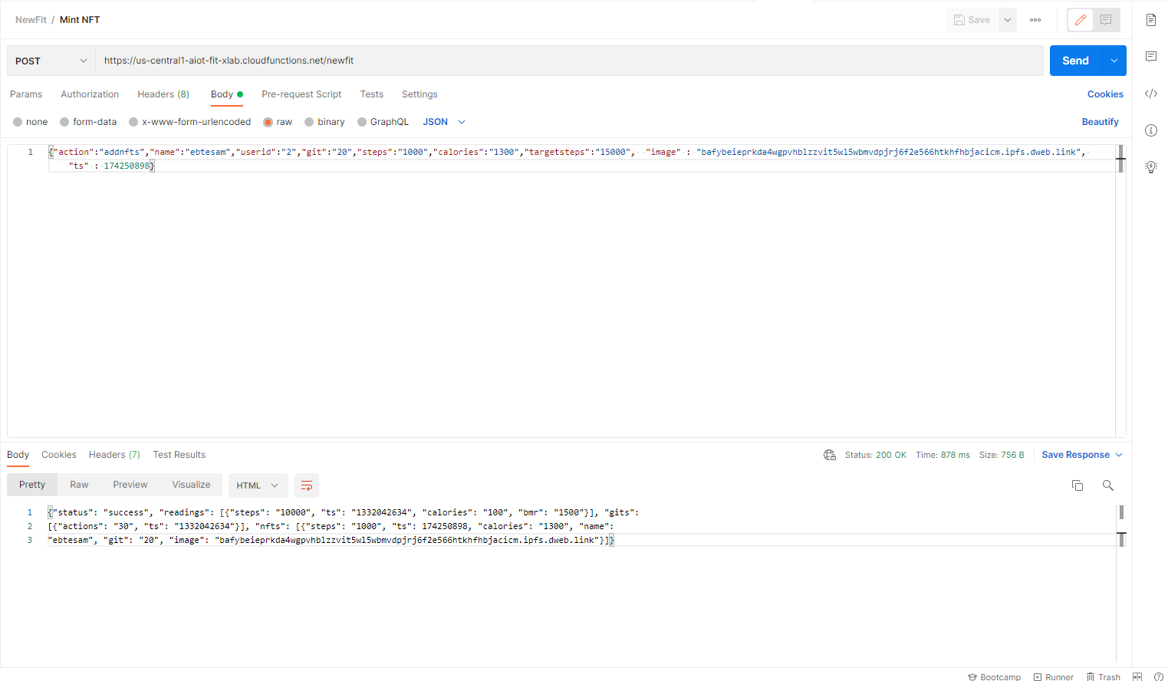Send the POST request

point(1075,61)
